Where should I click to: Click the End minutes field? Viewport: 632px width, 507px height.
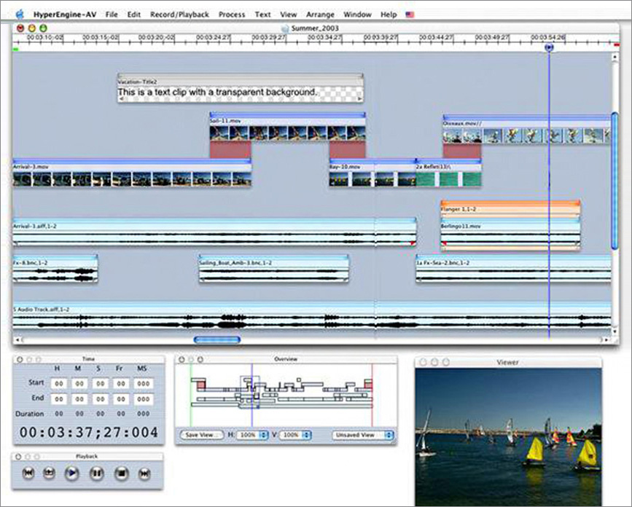(79, 398)
